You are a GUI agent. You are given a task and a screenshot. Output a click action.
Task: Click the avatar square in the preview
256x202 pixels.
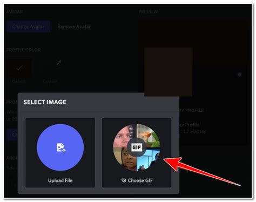(169, 72)
